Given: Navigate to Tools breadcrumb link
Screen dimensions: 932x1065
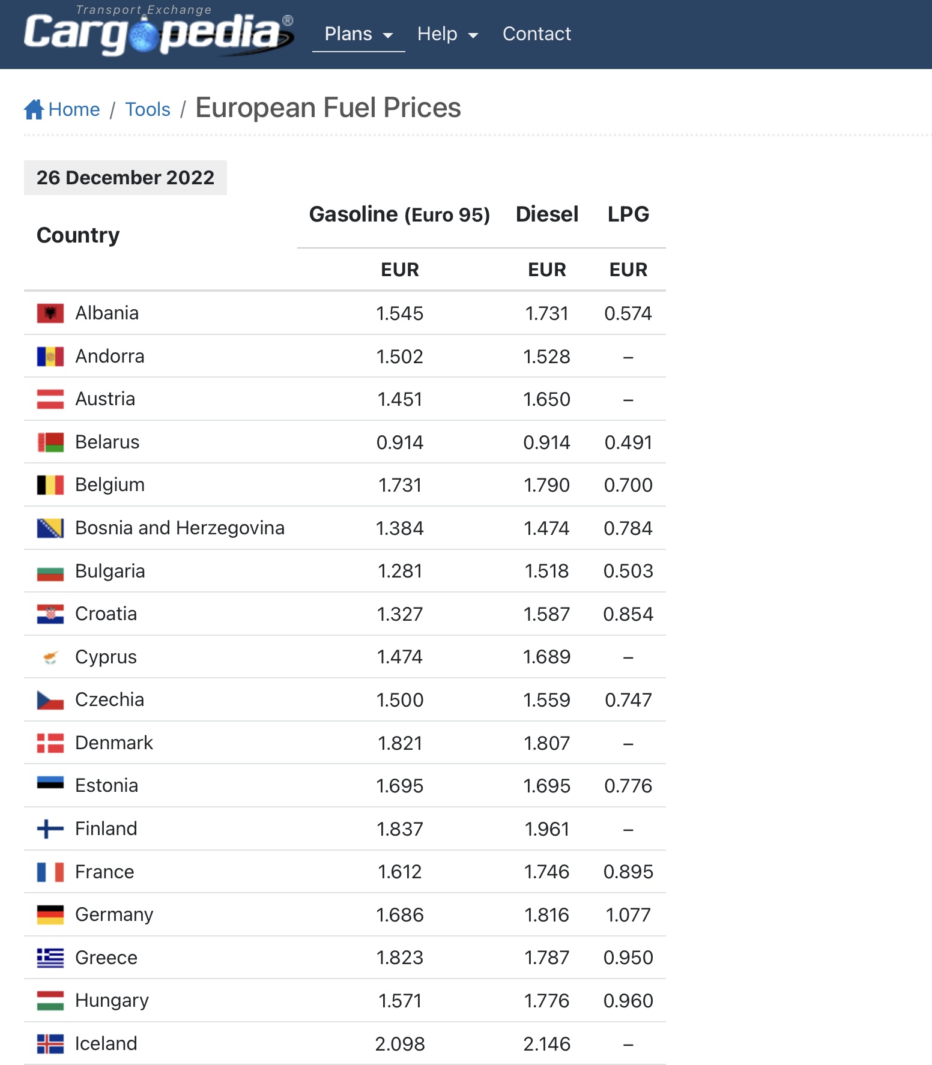Looking at the screenshot, I should point(148,109).
